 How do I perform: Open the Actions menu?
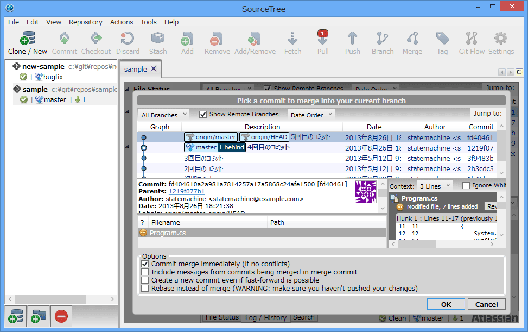[x=122, y=22]
